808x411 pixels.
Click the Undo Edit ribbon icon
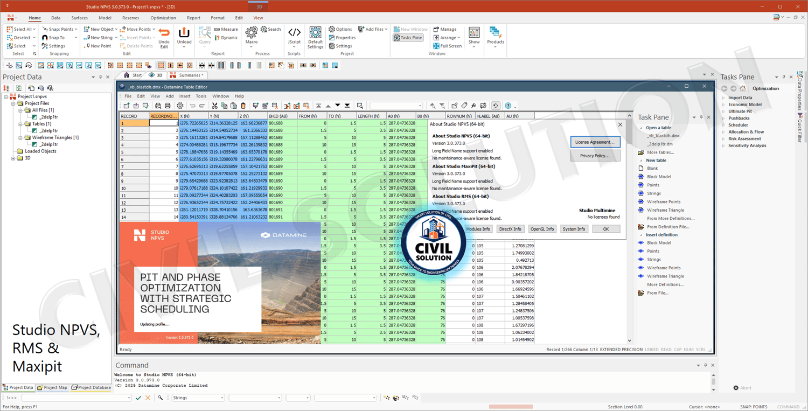pos(164,38)
